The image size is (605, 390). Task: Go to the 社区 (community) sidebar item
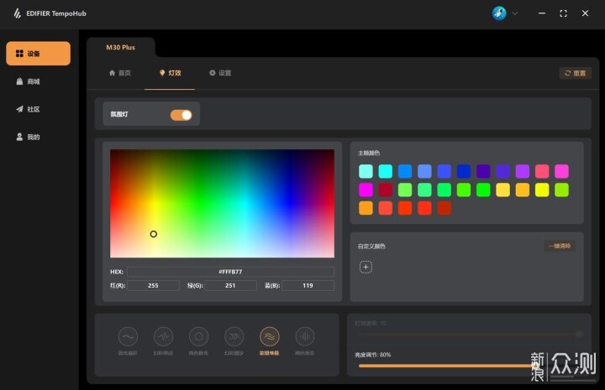point(29,109)
